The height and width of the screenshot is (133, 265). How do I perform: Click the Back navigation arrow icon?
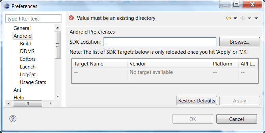[228, 18]
